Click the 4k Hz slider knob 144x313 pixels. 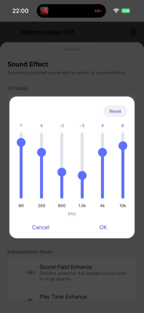pyautogui.click(x=103, y=153)
